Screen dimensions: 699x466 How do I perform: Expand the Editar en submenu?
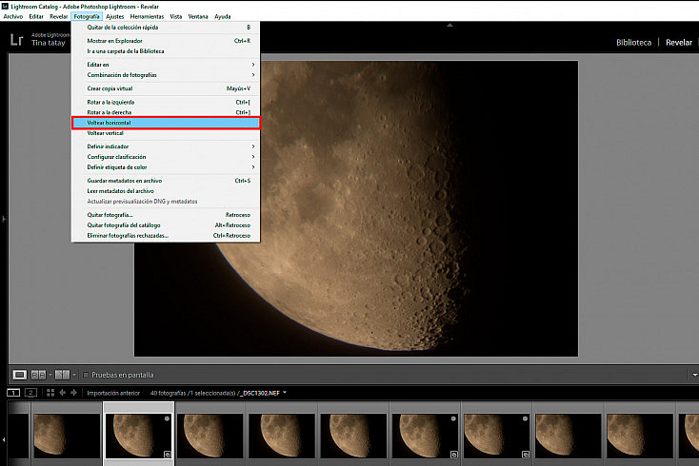pyautogui.click(x=166, y=65)
